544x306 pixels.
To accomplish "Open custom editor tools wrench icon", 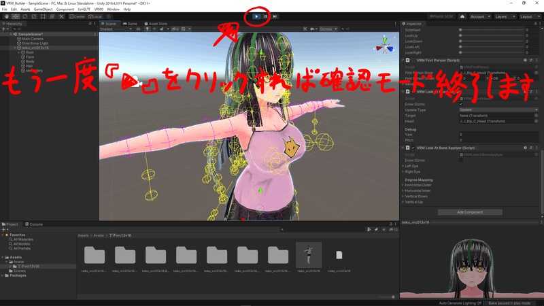I will 61,16.
